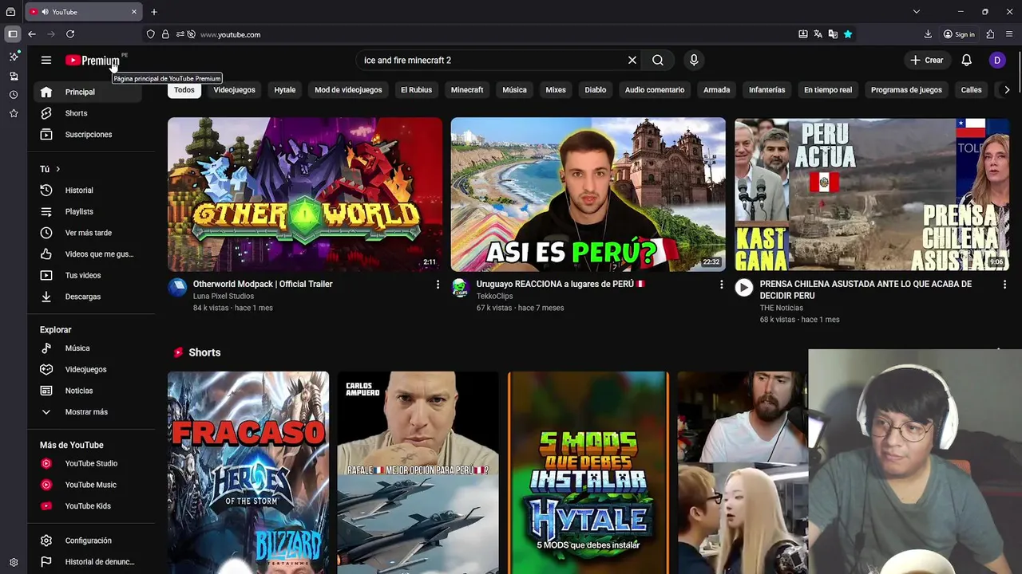Start a voice search with the microphone
1022x574 pixels.
pyautogui.click(x=694, y=60)
